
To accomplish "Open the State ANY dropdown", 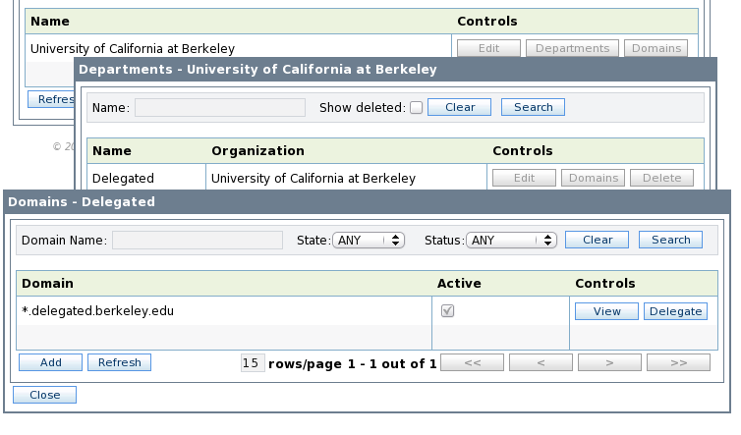I will click(369, 240).
